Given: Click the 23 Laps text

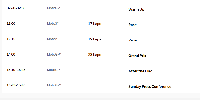Looking at the screenshot, I should (94, 55).
